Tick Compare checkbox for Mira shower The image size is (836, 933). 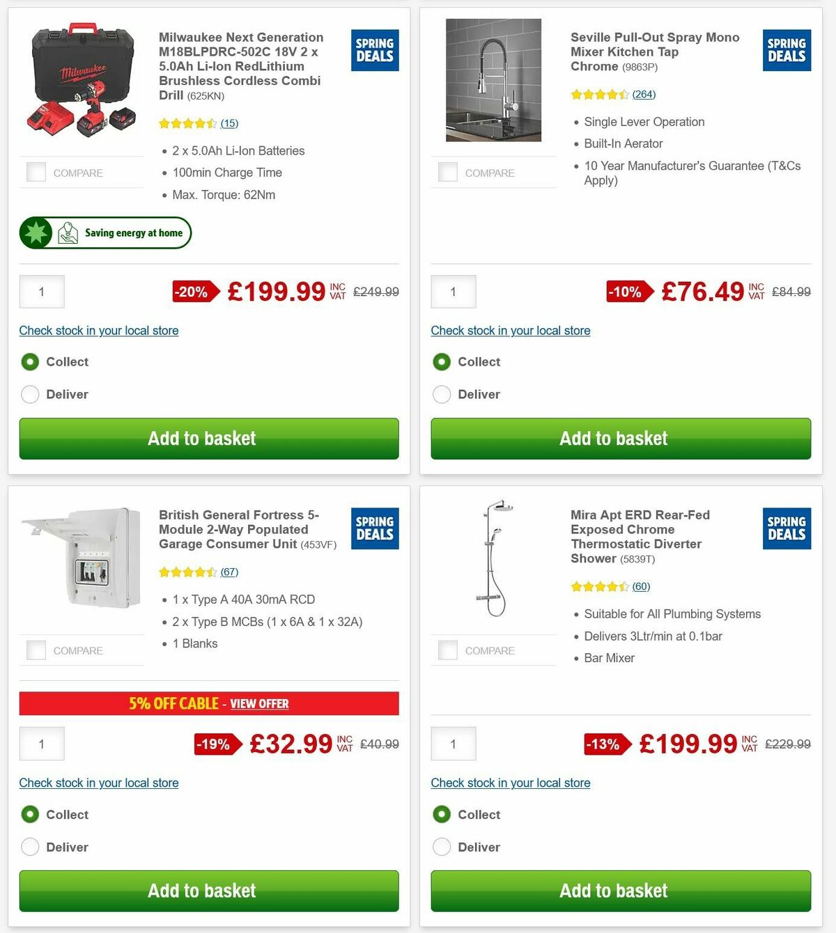[x=447, y=650]
